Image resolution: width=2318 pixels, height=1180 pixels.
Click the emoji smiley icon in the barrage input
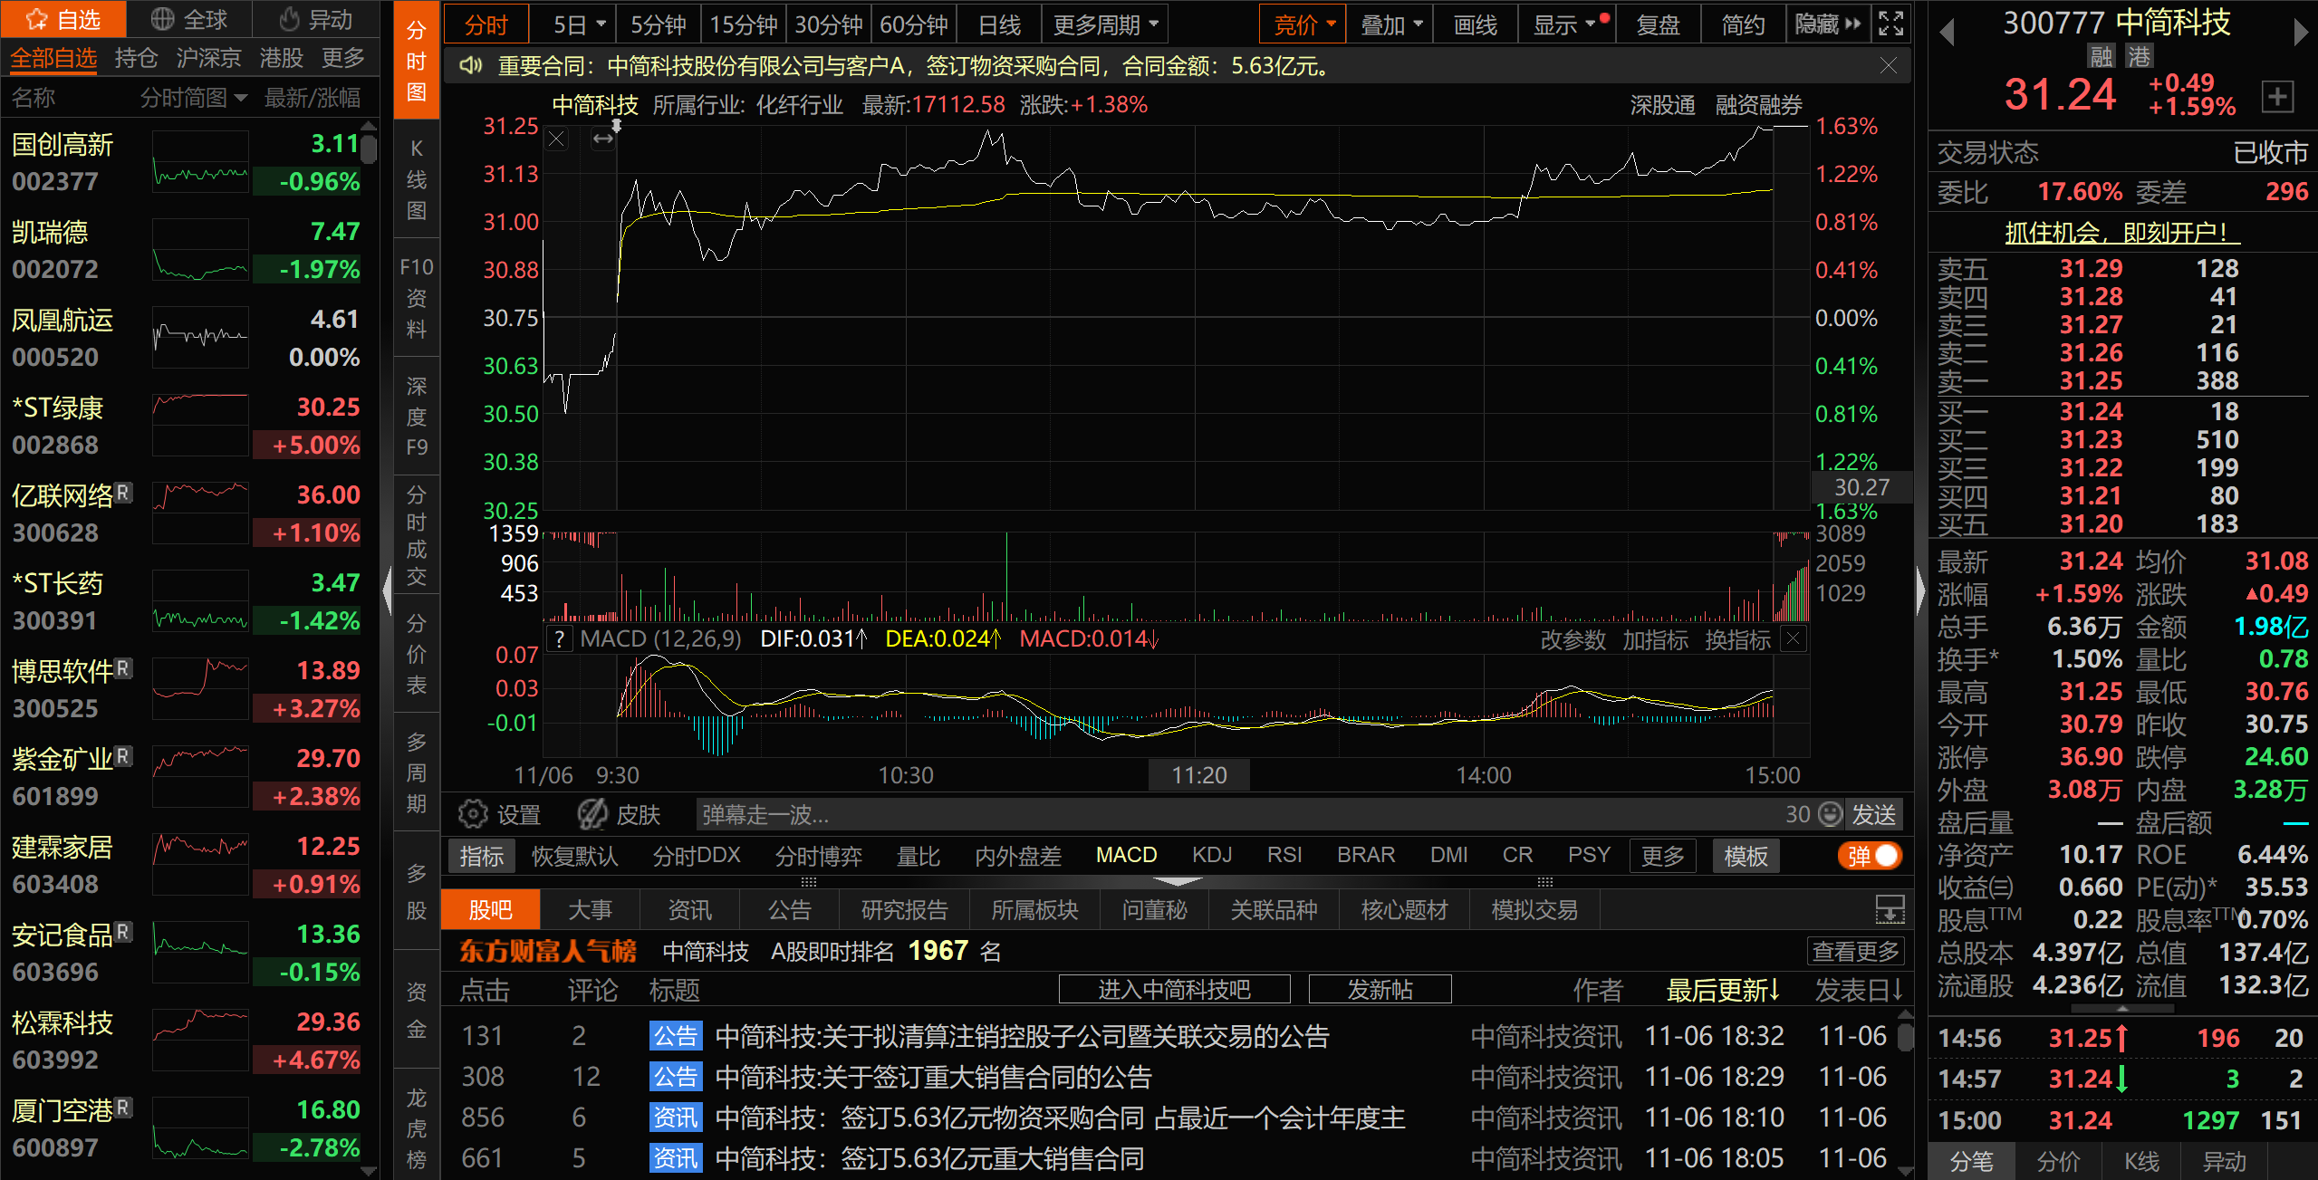coord(1831,814)
